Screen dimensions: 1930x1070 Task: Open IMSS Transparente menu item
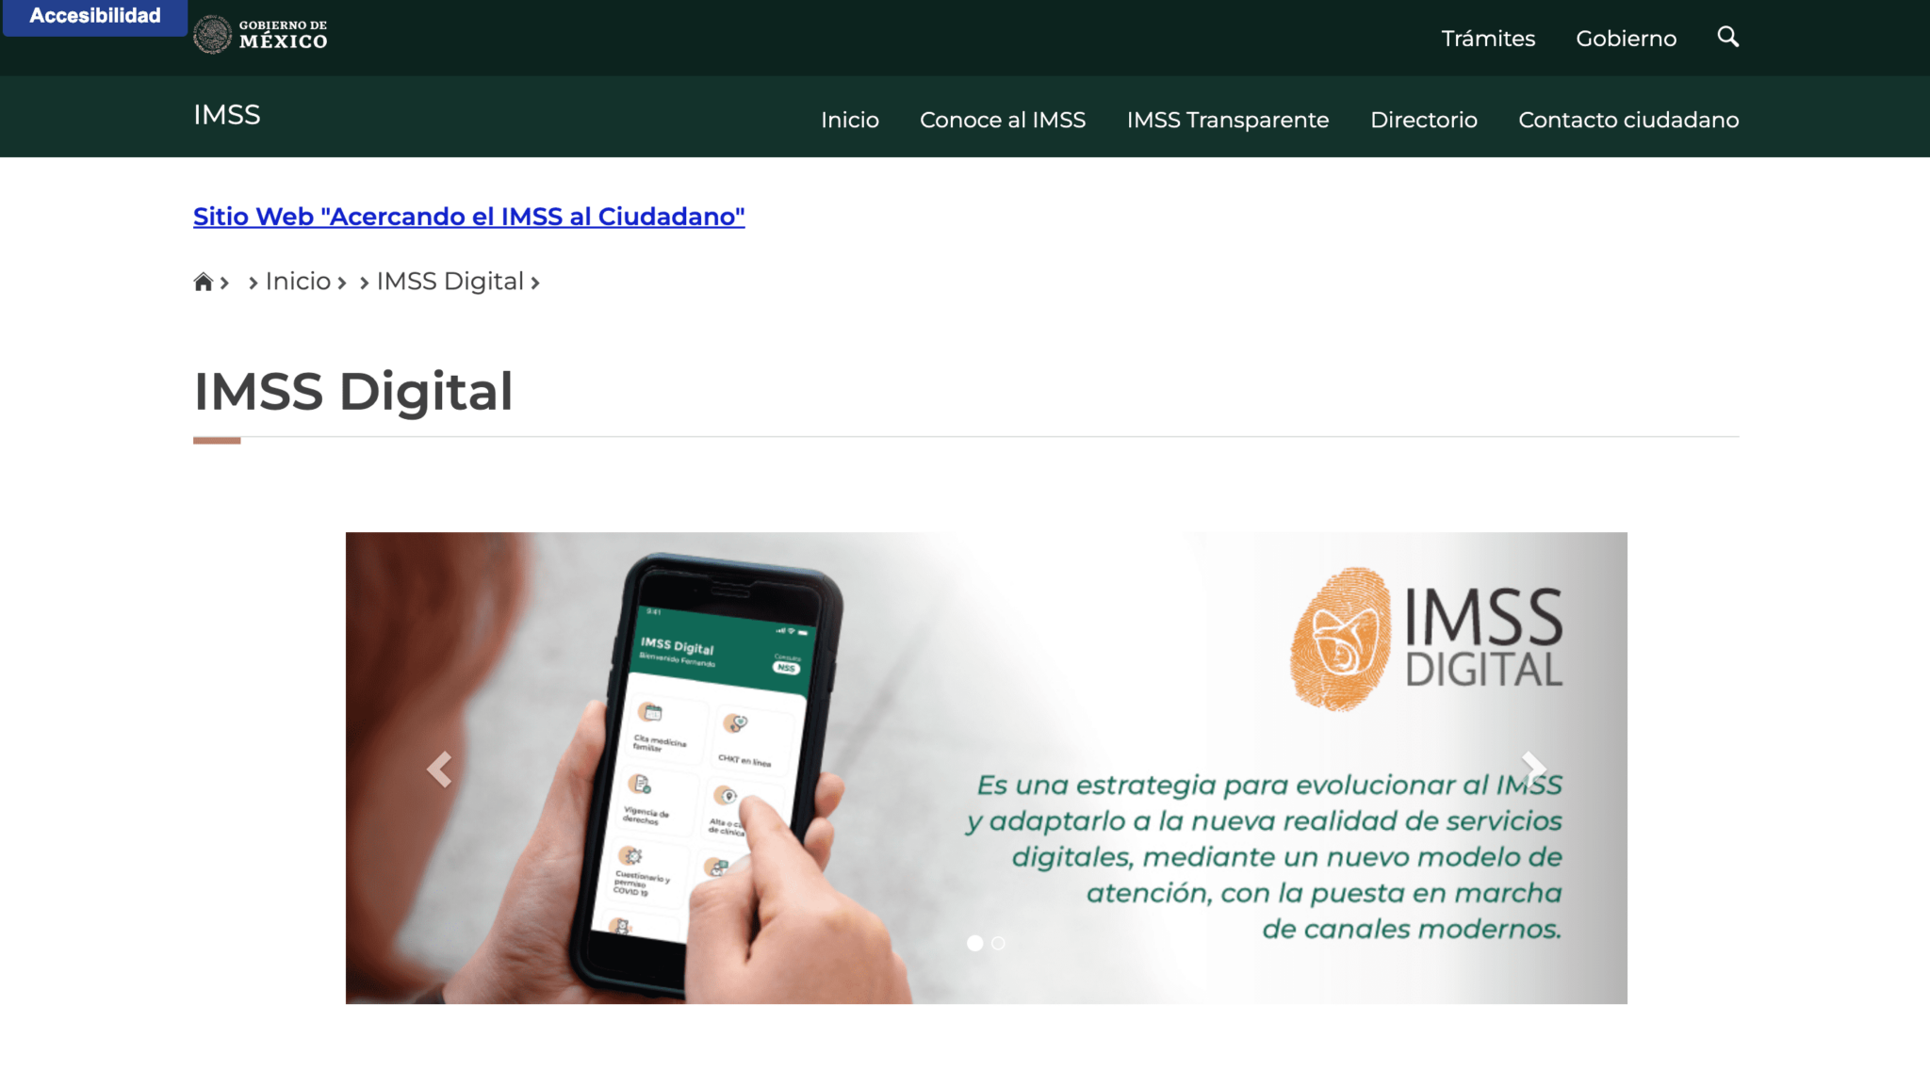coord(1227,120)
